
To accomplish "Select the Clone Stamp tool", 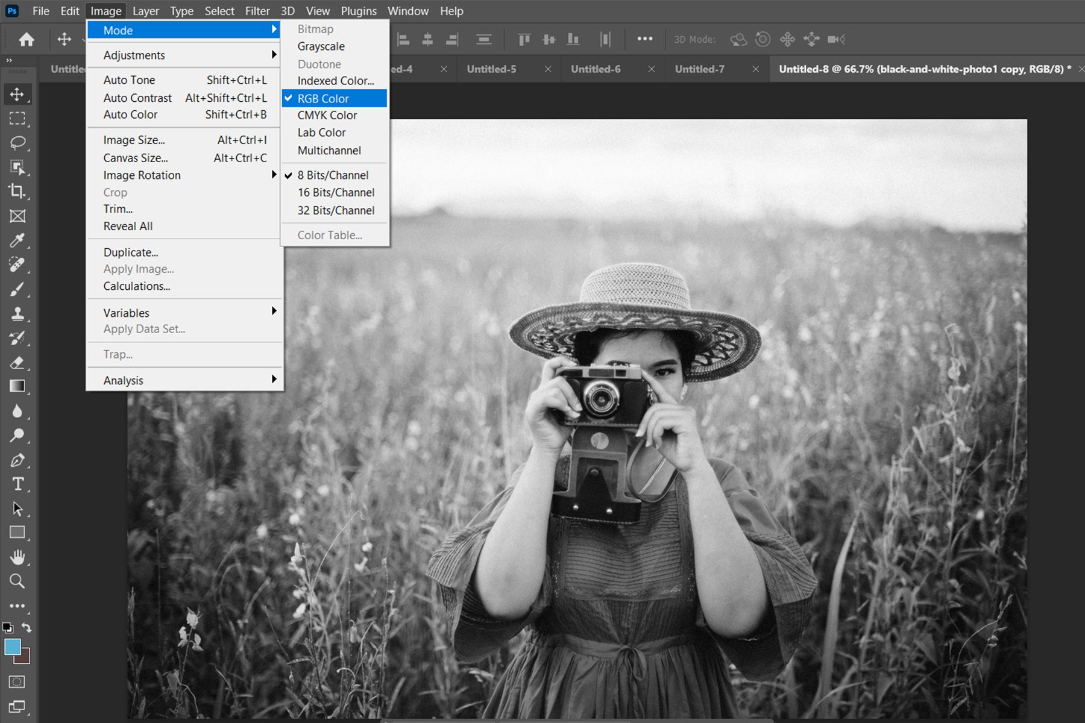I will tap(17, 313).
